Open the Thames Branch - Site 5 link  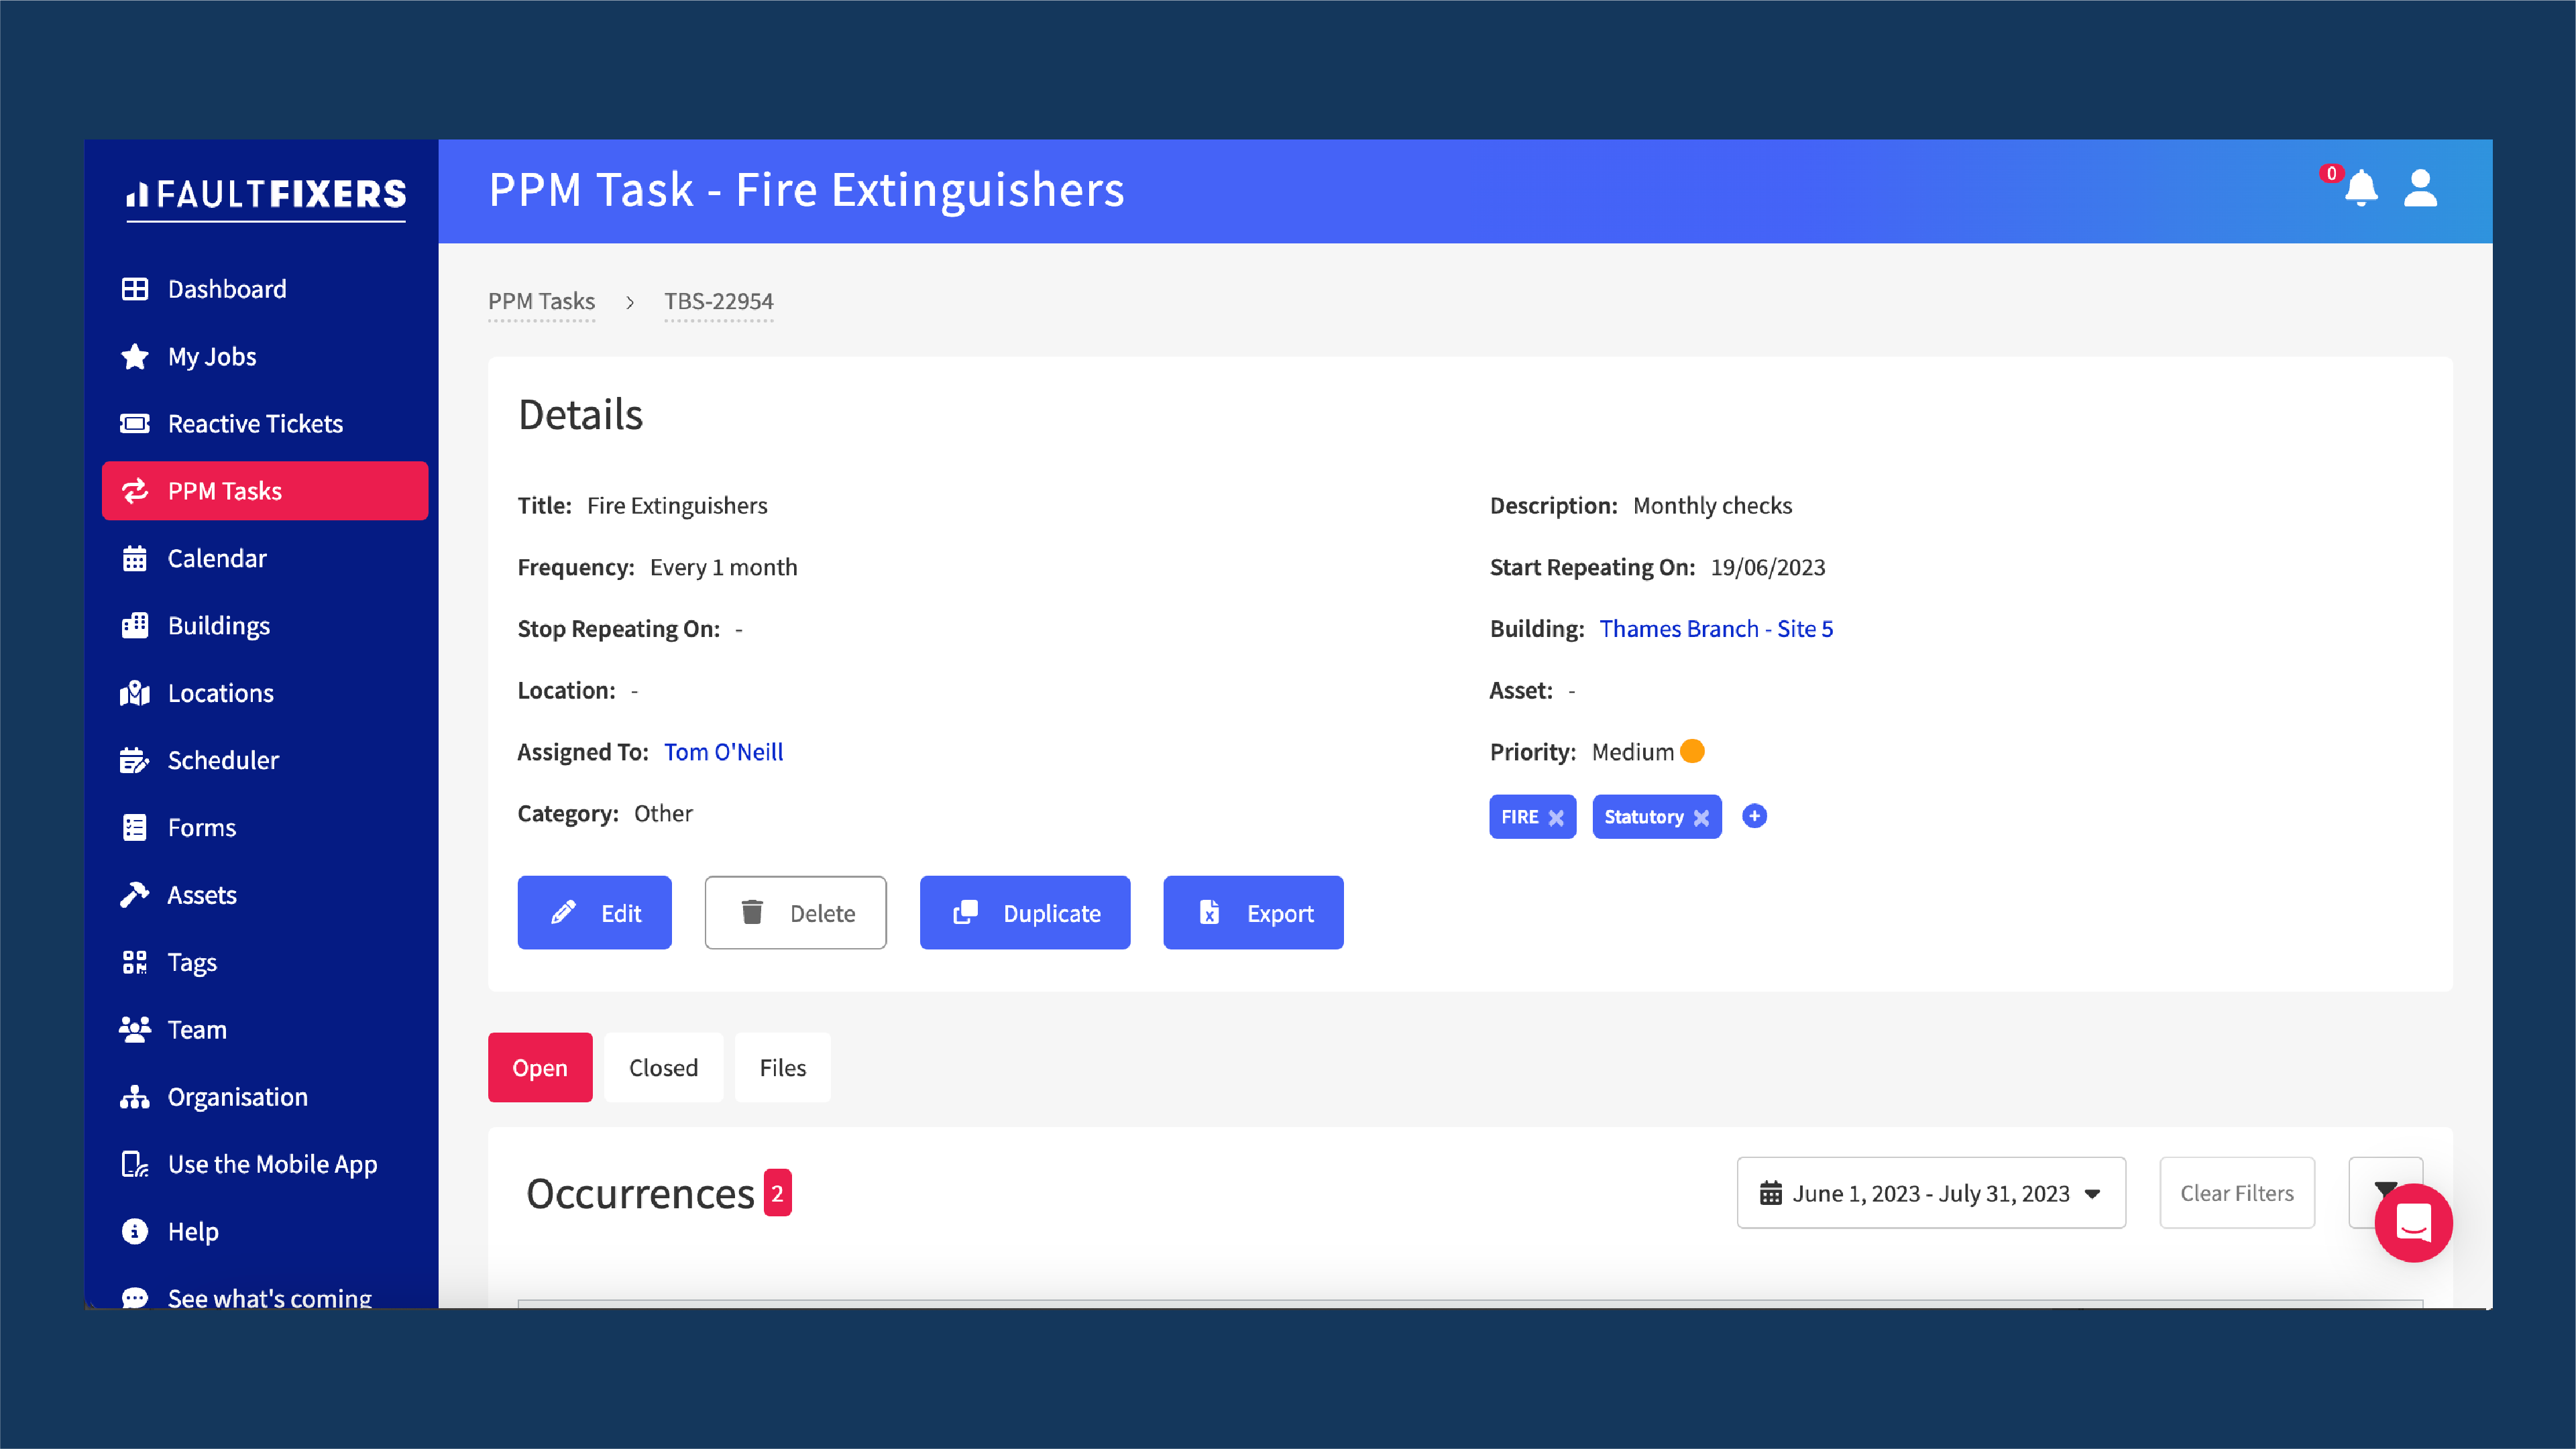click(x=1716, y=628)
